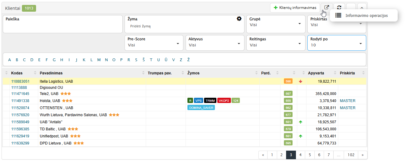Collapse the Klientai panel with chevron

click(x=362, y=8)
